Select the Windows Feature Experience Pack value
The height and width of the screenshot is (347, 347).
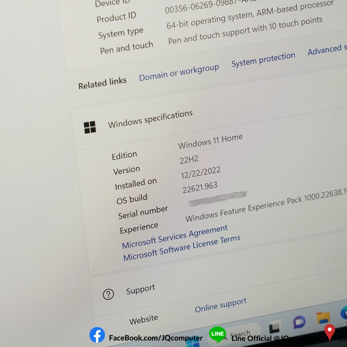point(266,206)
